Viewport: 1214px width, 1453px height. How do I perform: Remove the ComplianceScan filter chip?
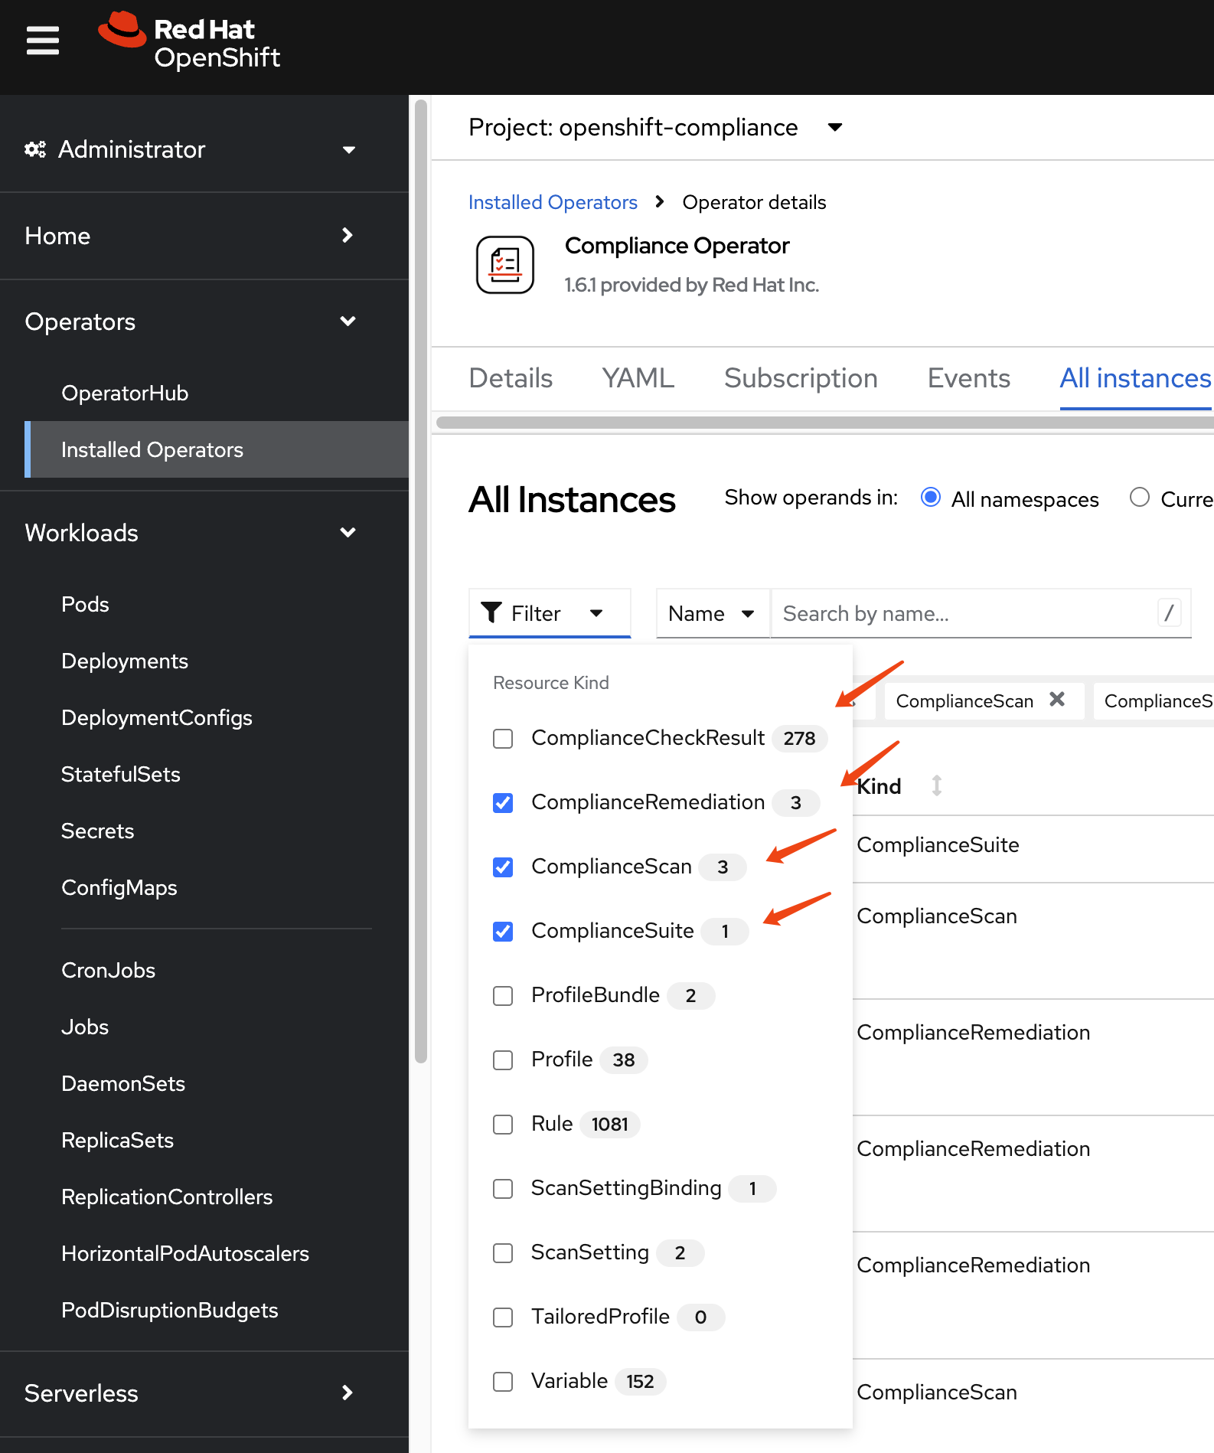[x=1057, y=700]
